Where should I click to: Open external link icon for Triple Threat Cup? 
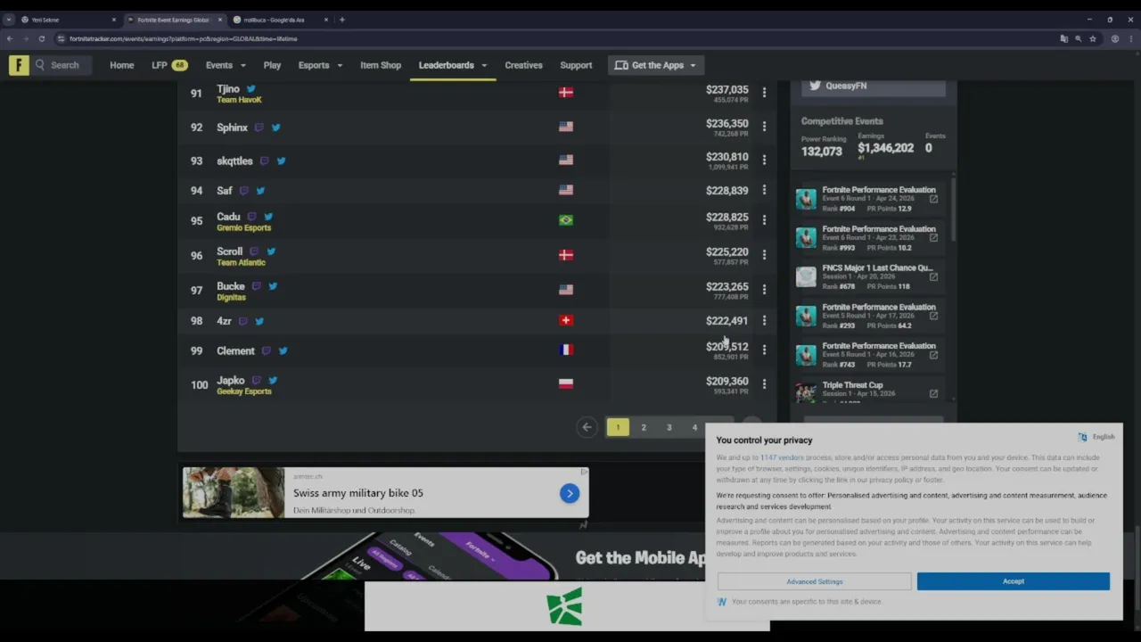pos(933,393)
